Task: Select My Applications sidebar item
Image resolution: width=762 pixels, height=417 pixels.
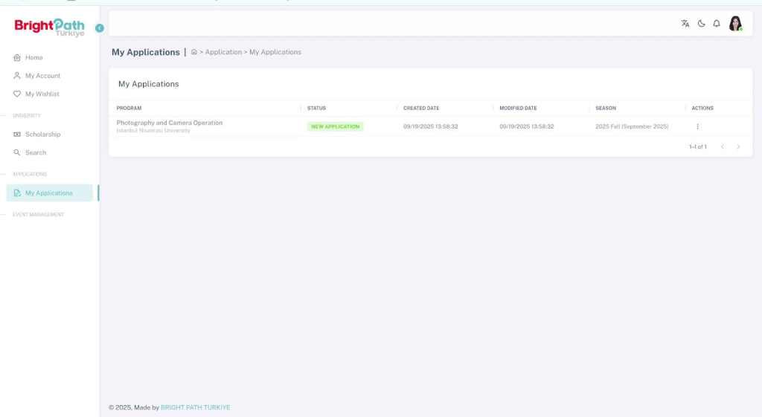Action: pos(48,193)
